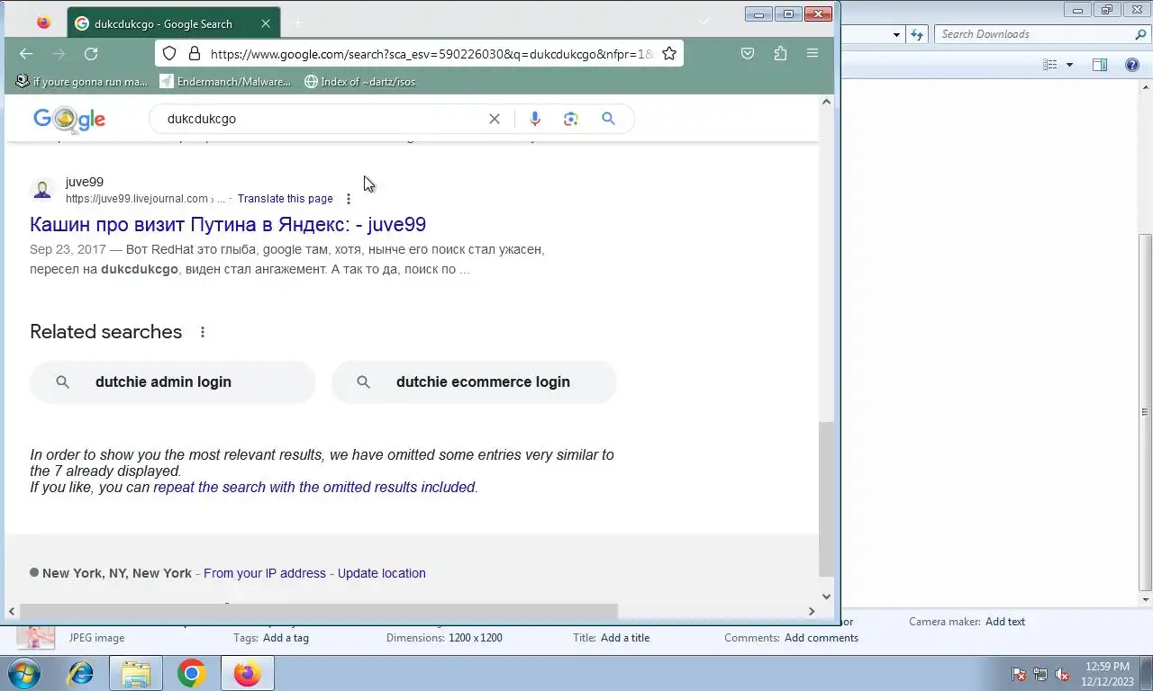Repeat the search with omitted results included
This screenshot has height=691, width=1153.
pyautogui.click(x=314, y=488)
